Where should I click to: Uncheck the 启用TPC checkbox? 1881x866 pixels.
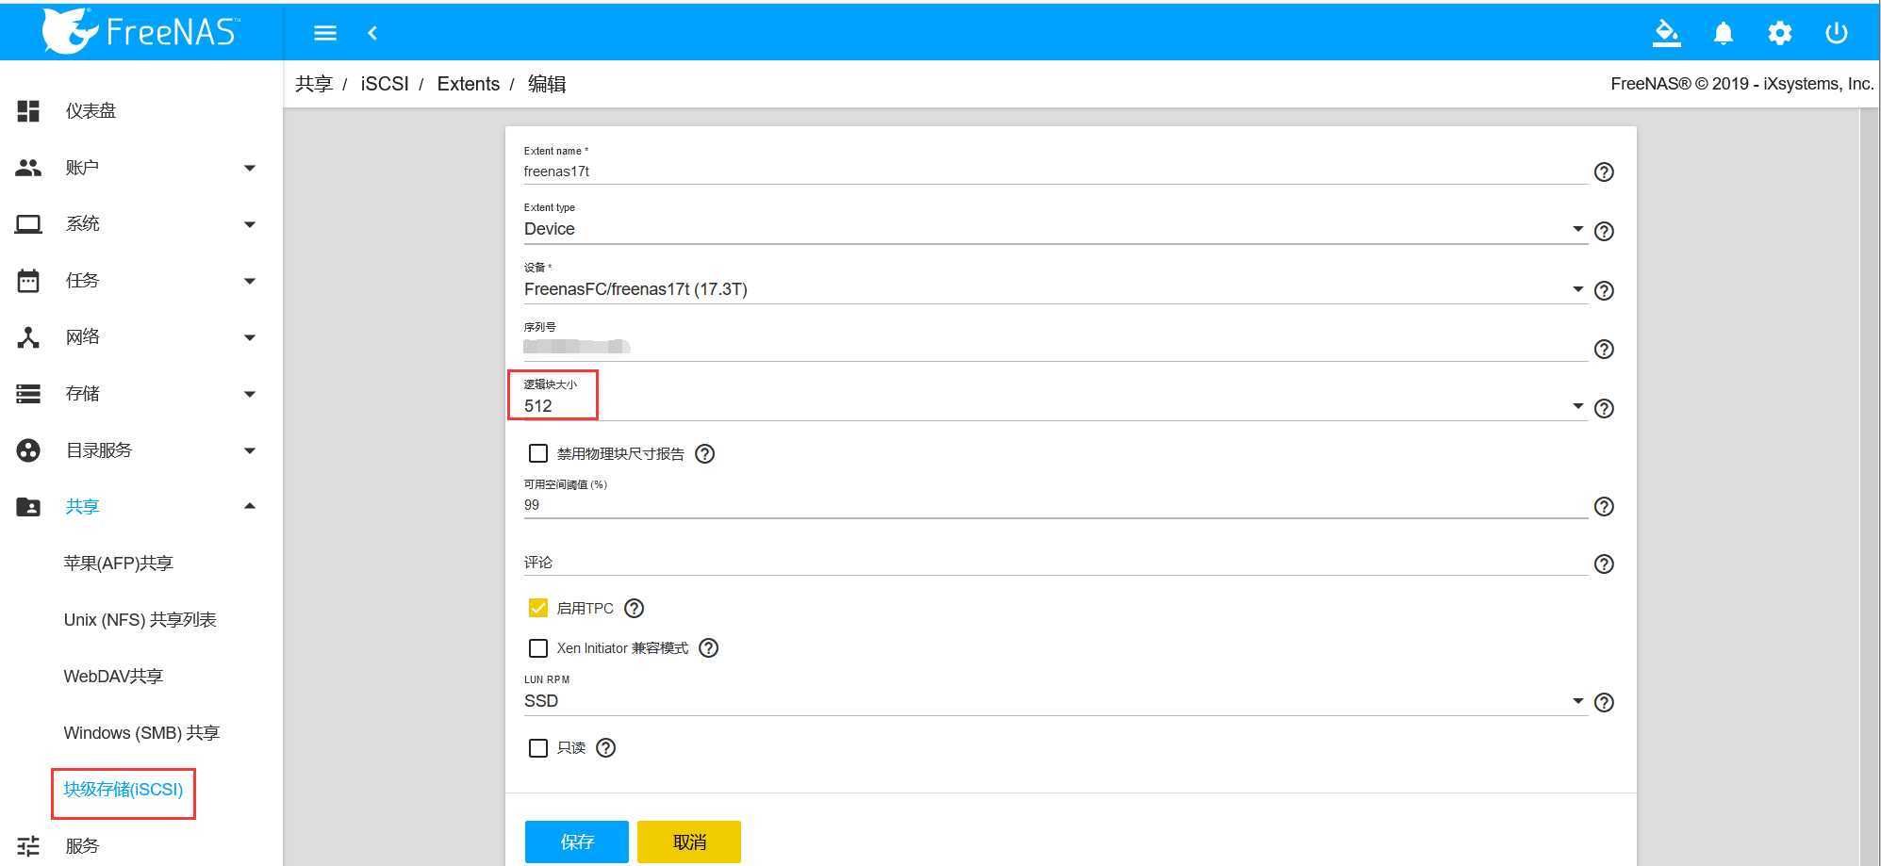point(538,608)
